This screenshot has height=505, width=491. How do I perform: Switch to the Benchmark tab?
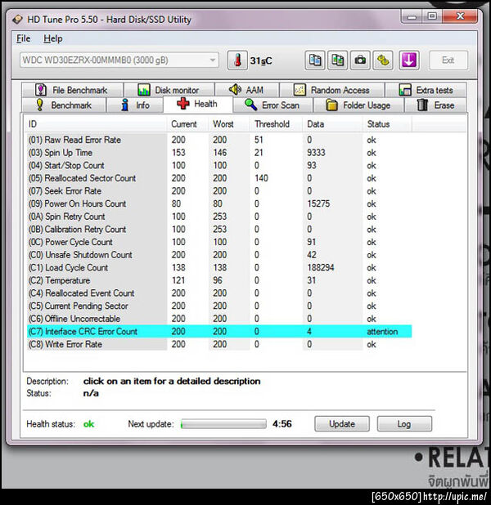tap(64, 105)
